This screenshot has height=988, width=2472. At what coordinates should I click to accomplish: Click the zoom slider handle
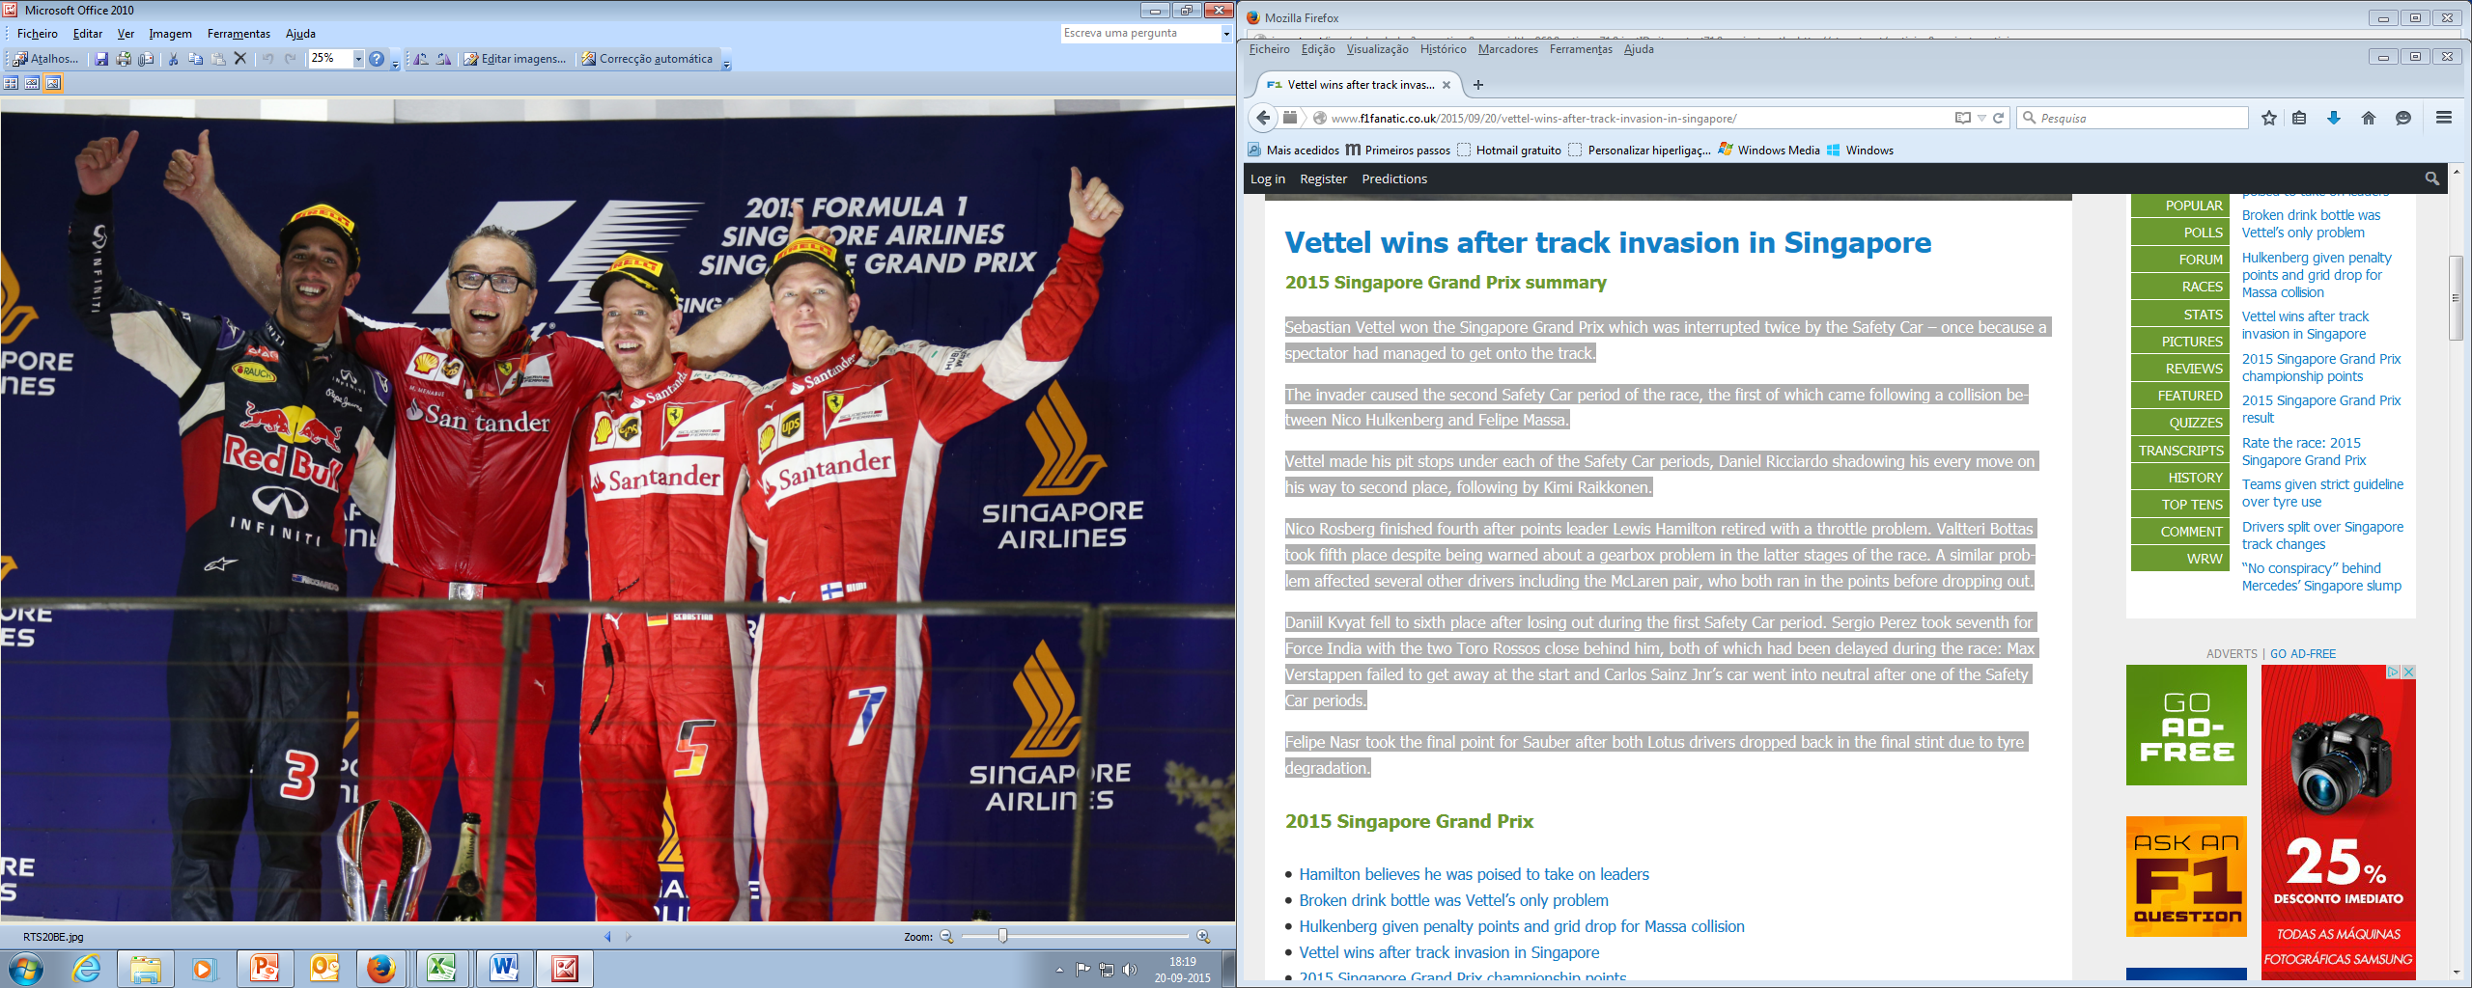1002,936
